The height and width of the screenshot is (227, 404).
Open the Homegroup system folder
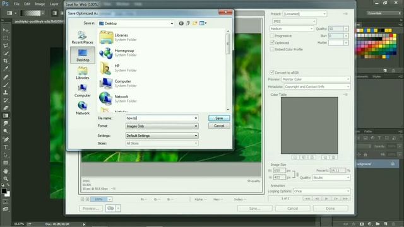(118, 53)
